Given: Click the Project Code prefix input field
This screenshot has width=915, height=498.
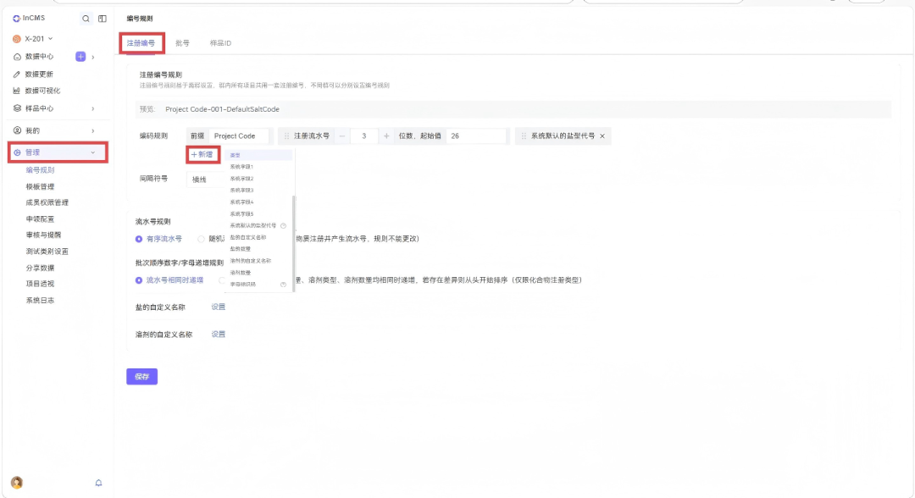Looking at the screenshot, I should coord(239,136).
